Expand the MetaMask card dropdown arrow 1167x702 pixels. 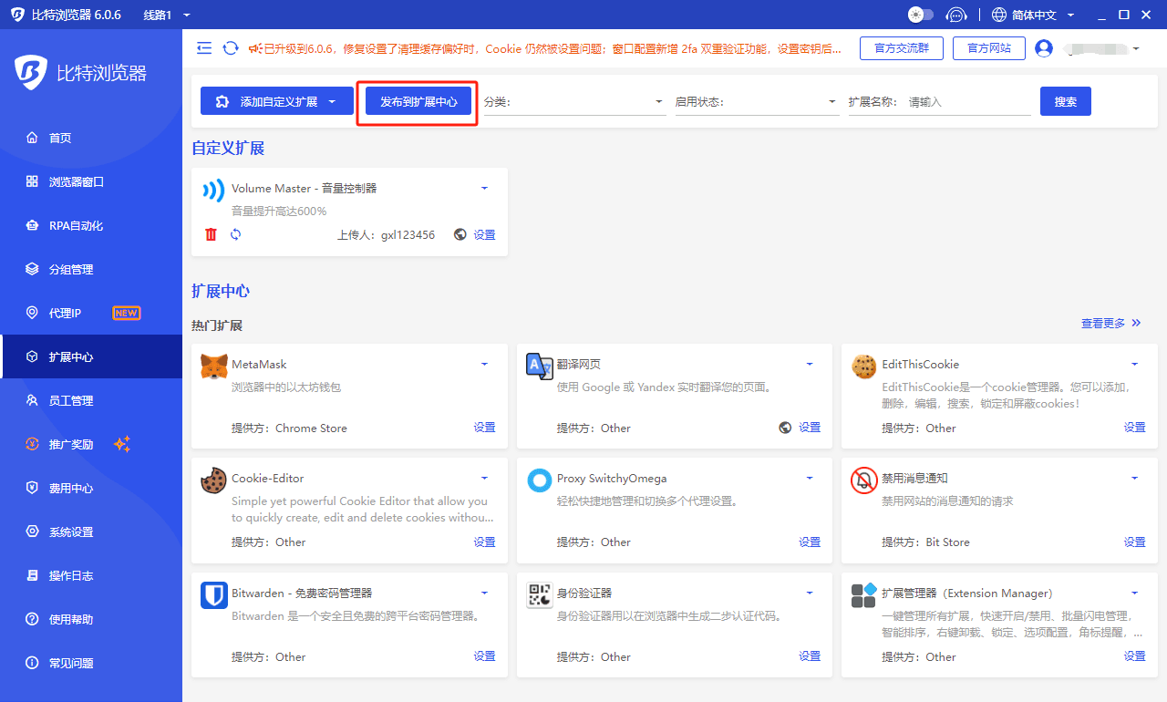[x=485, y=364]
